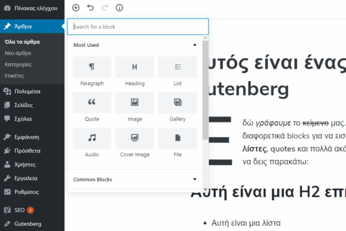Insert an Image block
The image size is (346, 231).
134,108
